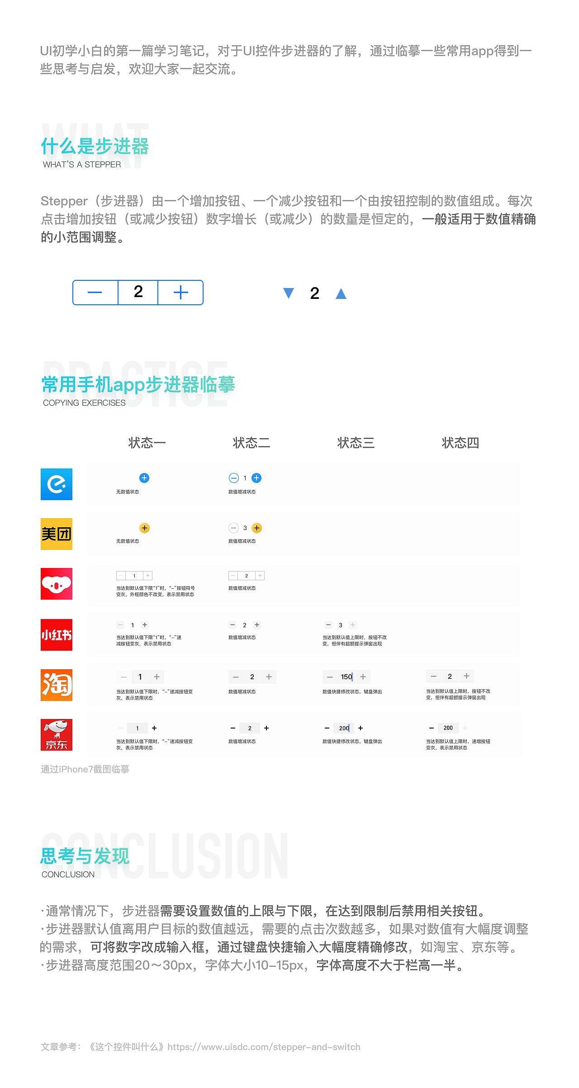Image resolution: width=579 pixels, height=1088 pixels.
Task: Click the 状态四 column header
Action: tap(460, 443)
